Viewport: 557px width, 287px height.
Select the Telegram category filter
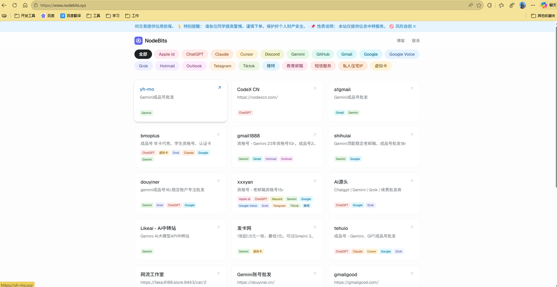point(222,66)
